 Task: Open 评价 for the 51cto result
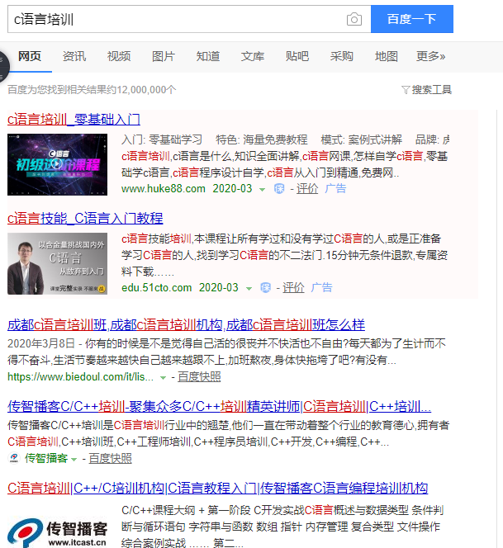pos(293,288)
